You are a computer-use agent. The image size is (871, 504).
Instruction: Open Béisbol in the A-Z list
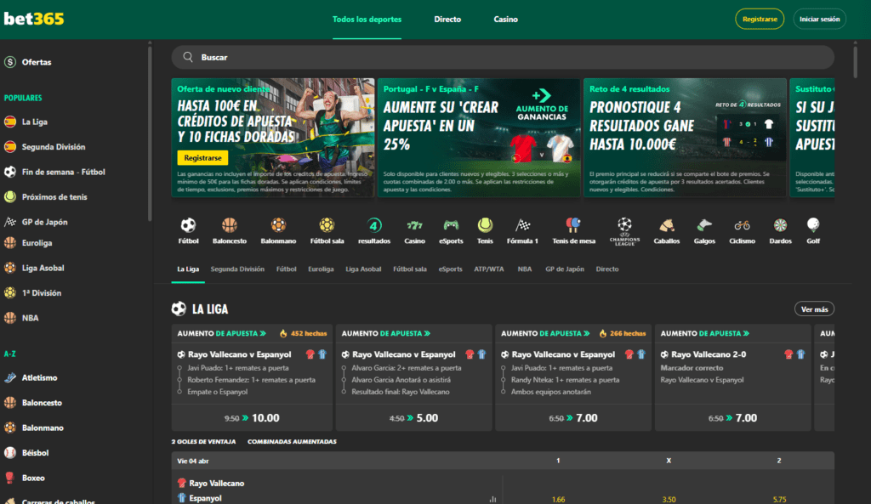click(x=35, y=452)
